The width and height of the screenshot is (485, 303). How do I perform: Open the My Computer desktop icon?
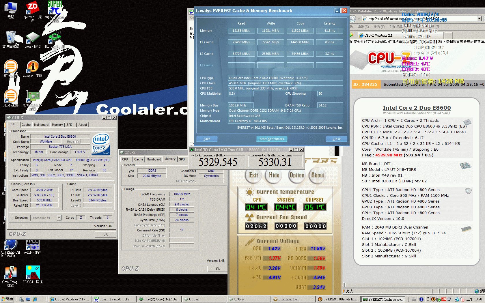tap(11, 10)
